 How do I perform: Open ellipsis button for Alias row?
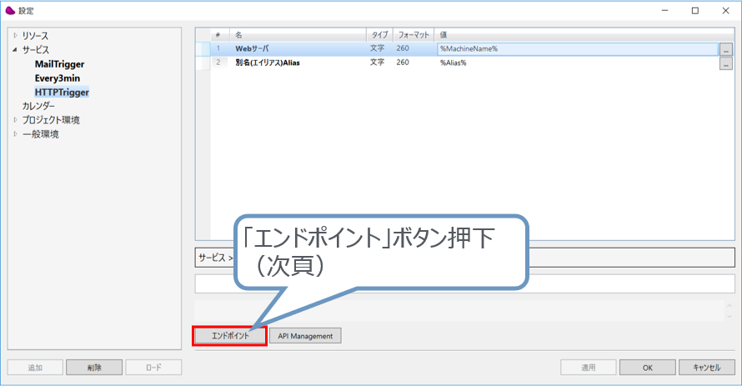[x=725, y=63]
